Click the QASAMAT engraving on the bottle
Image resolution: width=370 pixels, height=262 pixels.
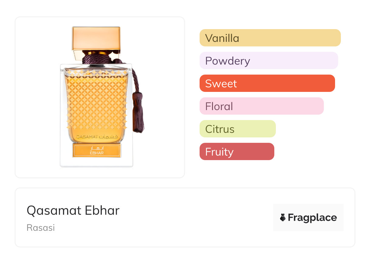click(x=87, y=137)
